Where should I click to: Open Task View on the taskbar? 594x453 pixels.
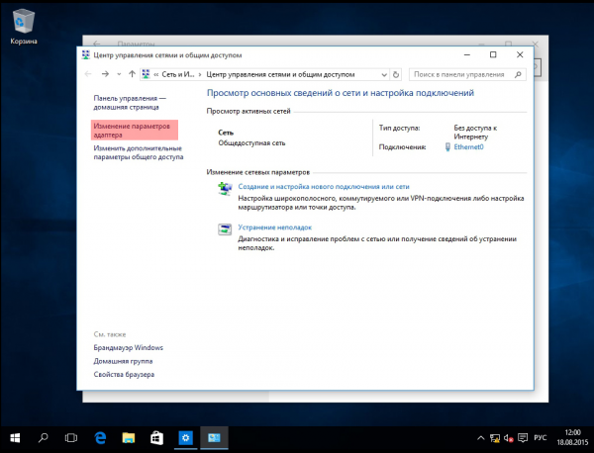click(71, 438)
